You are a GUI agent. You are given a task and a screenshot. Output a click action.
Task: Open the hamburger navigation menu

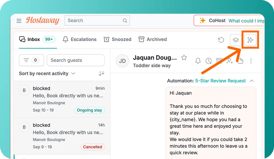coord(19,21)
